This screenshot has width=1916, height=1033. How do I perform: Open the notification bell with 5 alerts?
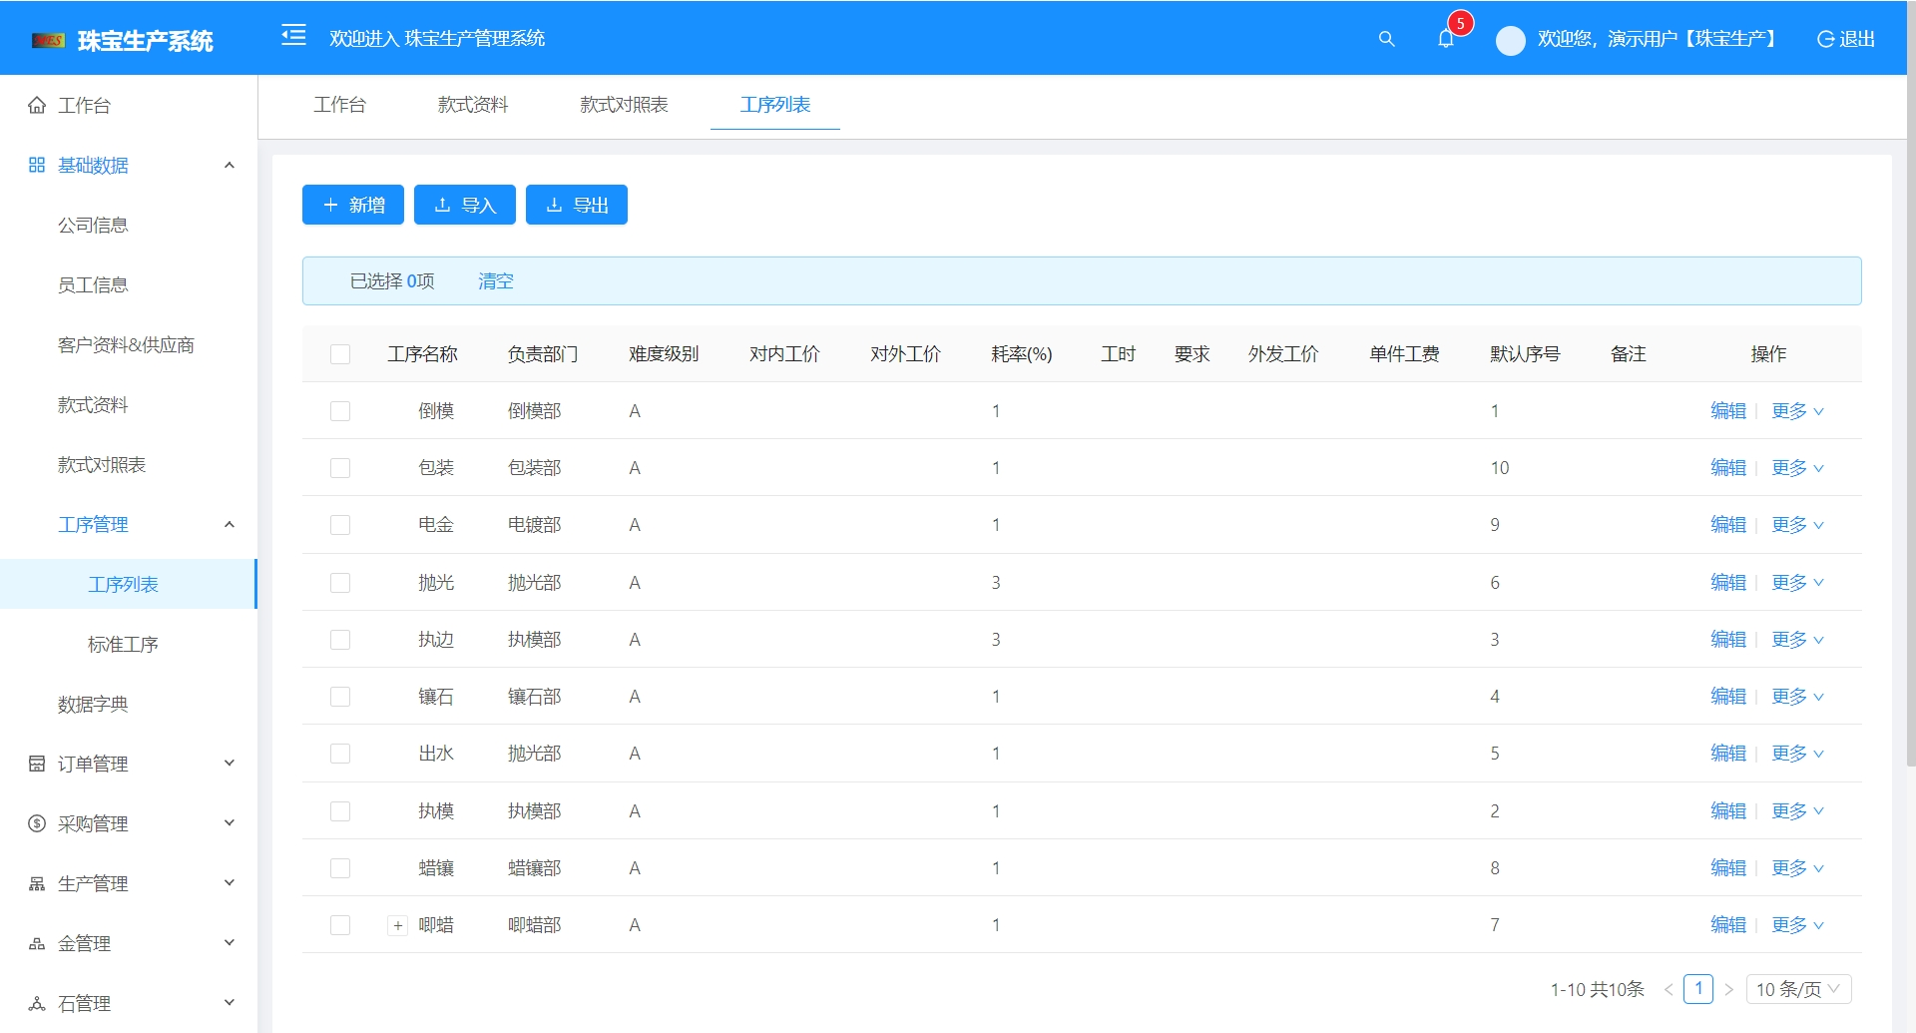coord(1446,40)
